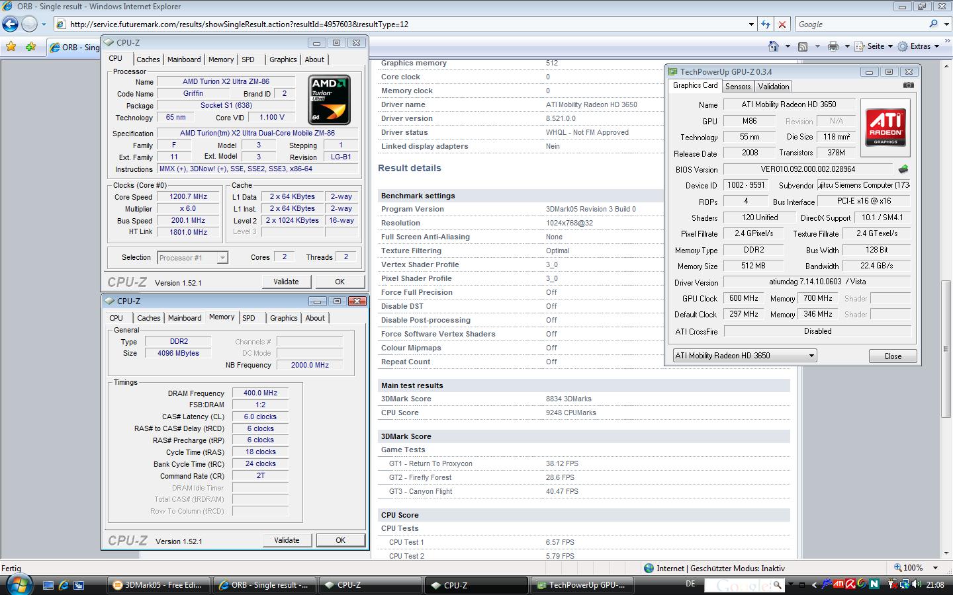Screen dimensions: 953x595
Task: Open the Print options dropdown arrow
Action: coord(846,46)
